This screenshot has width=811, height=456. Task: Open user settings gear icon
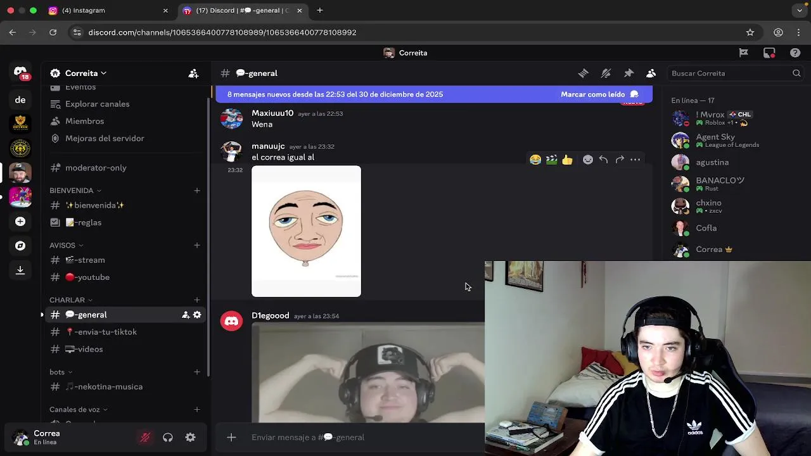190,438
